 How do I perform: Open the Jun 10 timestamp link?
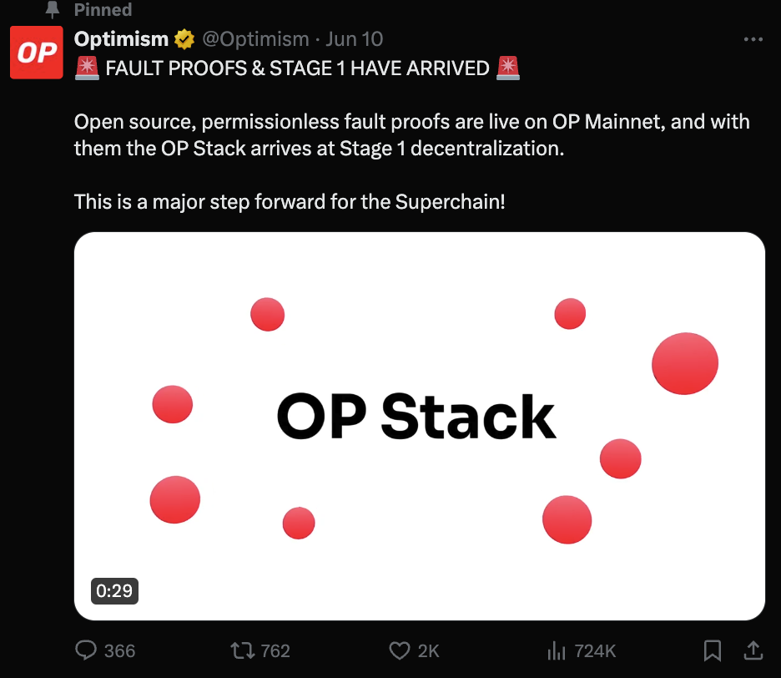pyautogui.click(x=355, y=39)
